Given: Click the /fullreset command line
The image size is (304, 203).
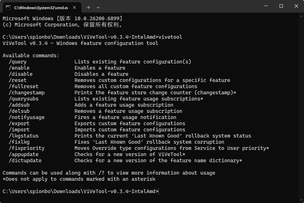Looking at the screenshot, I should coord(103,87).
